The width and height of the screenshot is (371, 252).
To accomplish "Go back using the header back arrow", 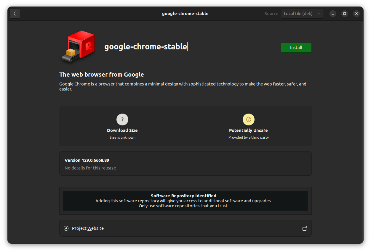I will (x=15, y=14).
